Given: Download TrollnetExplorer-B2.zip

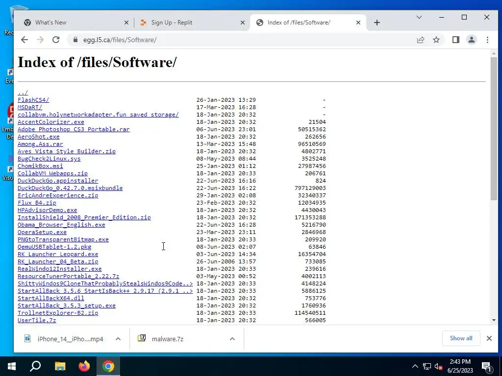Looking at the screenshot, I should (58, 313).
